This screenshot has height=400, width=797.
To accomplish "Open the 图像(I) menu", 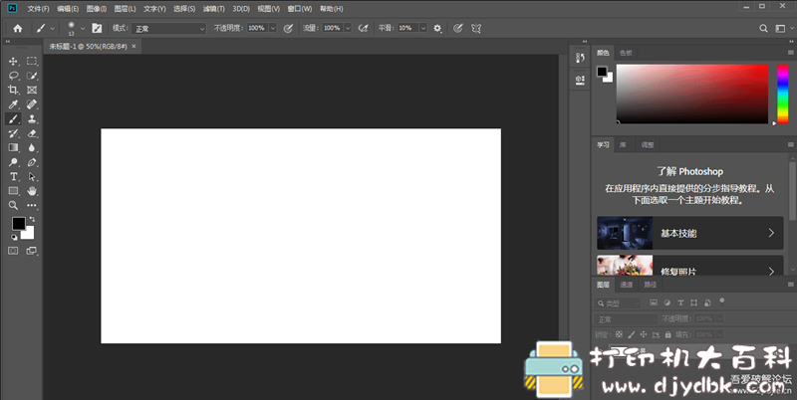I will pyautogui.click(x=97, y=9).
